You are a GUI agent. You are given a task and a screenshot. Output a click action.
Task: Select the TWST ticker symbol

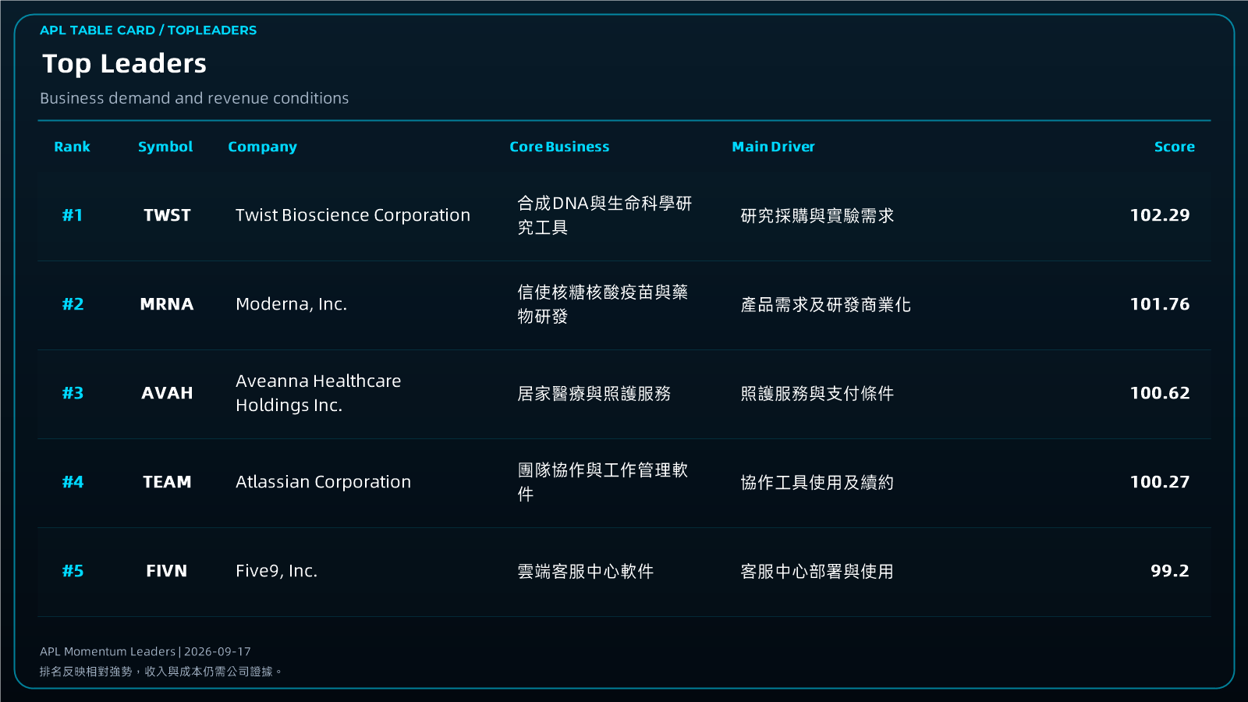tap(167, 215)
